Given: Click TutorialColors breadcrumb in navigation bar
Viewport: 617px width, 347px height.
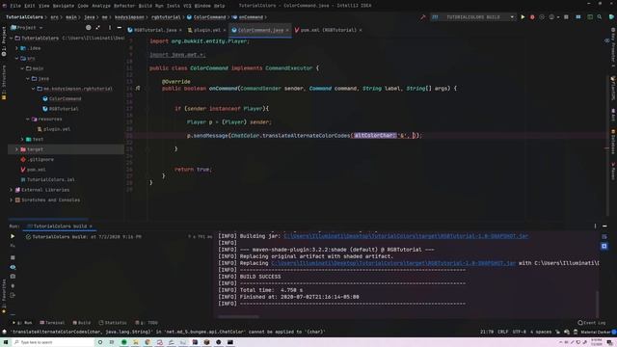Looking at the screenshot, I should point(24,17).
